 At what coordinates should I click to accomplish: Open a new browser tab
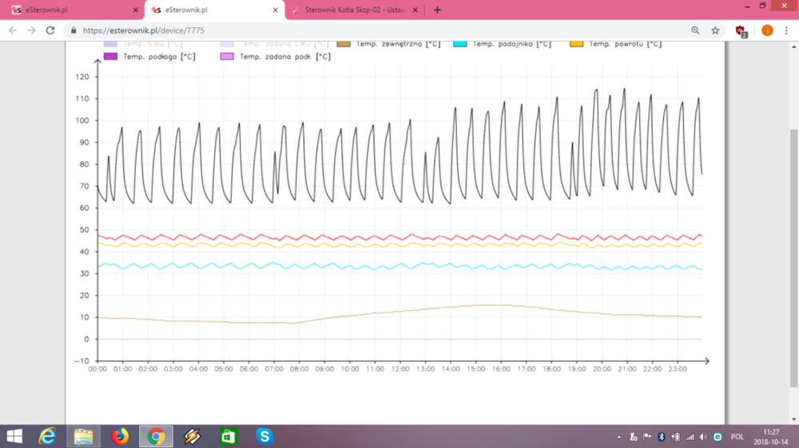pyautogui.click(x=437, y=10)
